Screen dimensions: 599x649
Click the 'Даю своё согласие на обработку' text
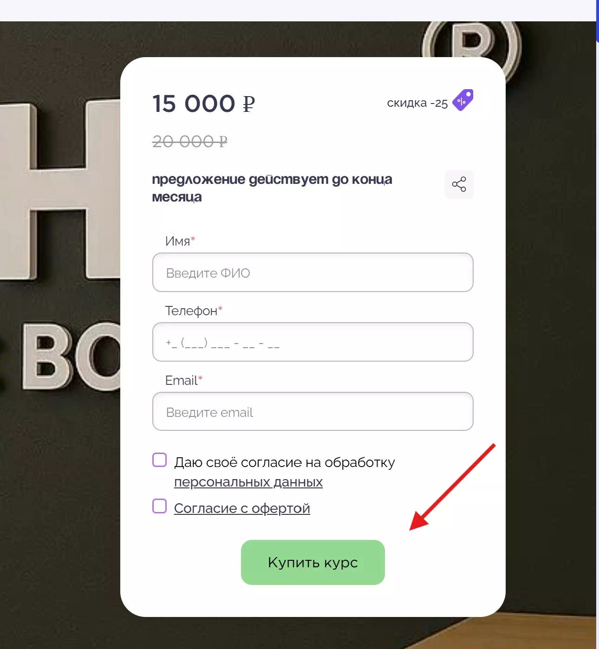(285, 462)
